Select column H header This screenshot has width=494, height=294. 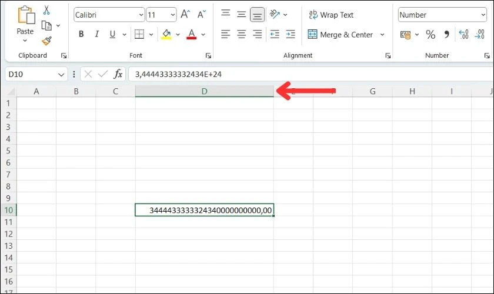[x=412, y=91]
